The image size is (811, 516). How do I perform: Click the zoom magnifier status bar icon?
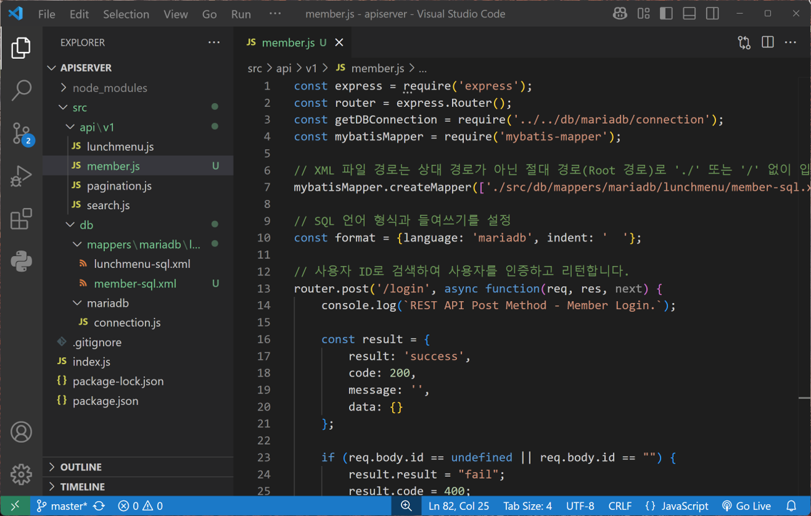pos(406,506)
